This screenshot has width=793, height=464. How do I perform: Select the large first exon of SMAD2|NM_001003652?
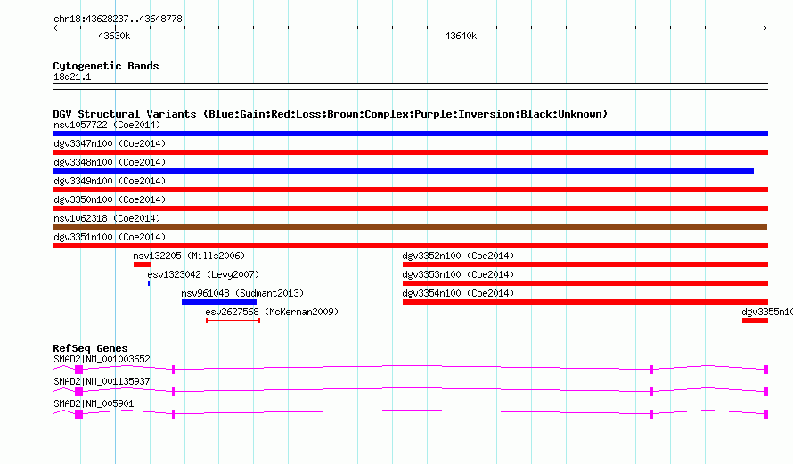78,370
